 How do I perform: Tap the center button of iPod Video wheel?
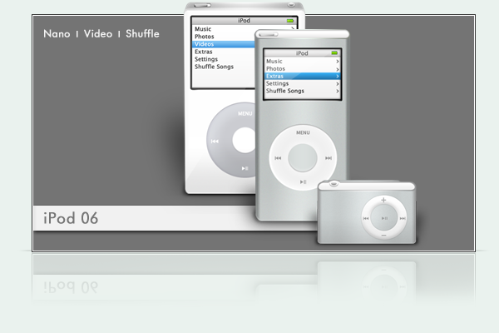click(x=244, y=140)
